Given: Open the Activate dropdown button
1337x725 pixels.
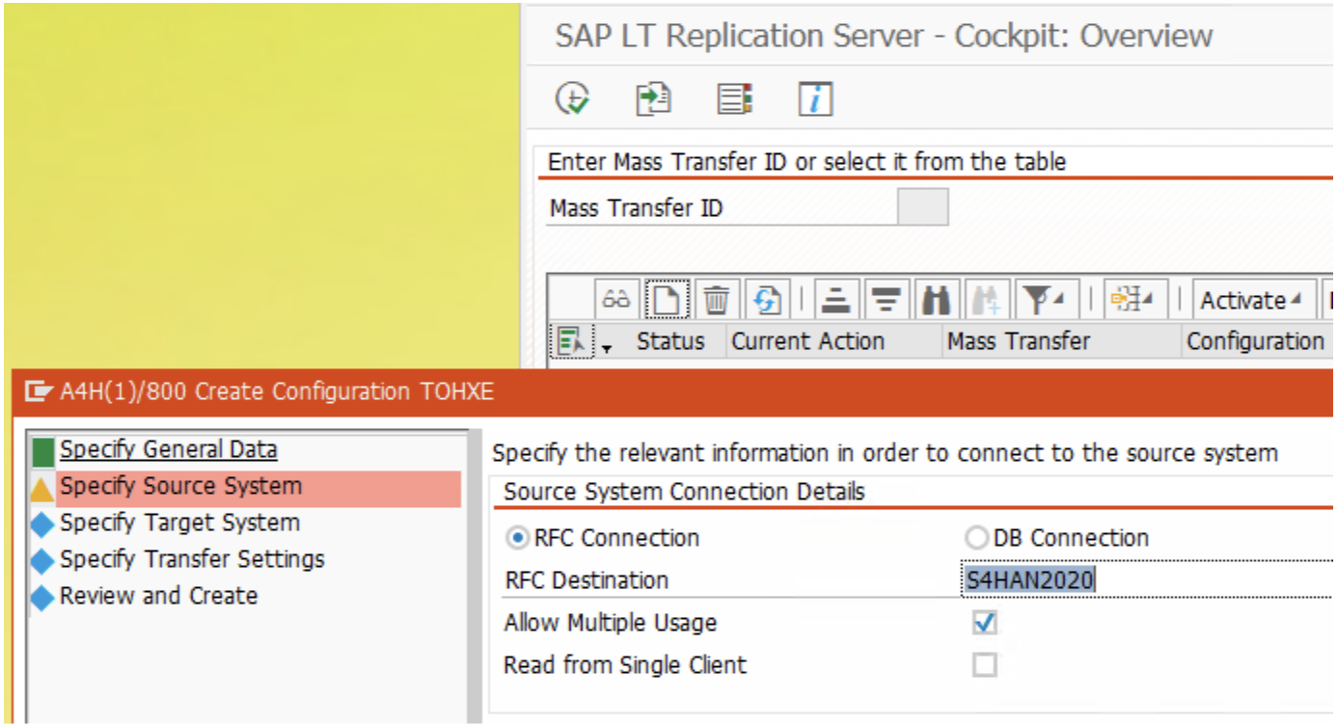Looking at the screenshot, I should tap(1253, 300).
